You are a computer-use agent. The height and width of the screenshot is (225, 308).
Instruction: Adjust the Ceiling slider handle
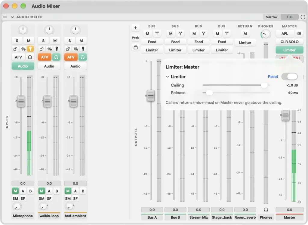[x=264, y=85]
